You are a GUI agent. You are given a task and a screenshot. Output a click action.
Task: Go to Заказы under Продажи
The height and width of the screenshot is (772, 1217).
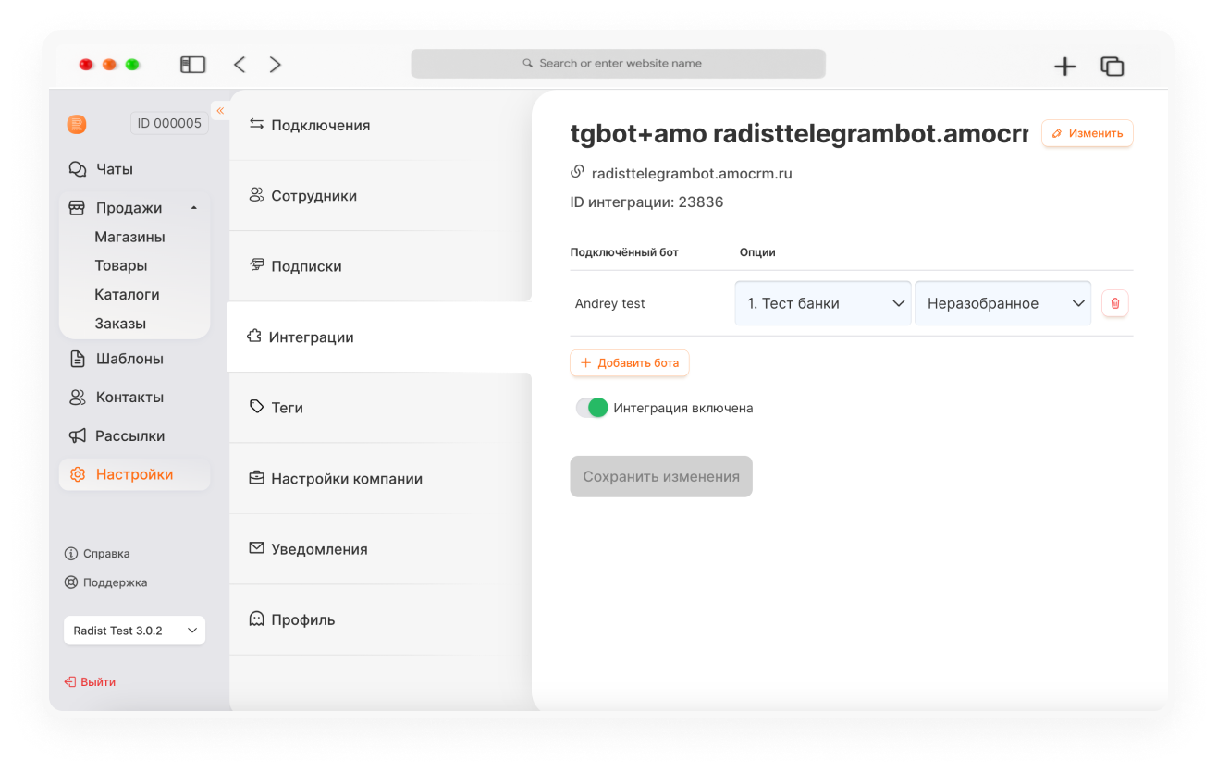120,324
